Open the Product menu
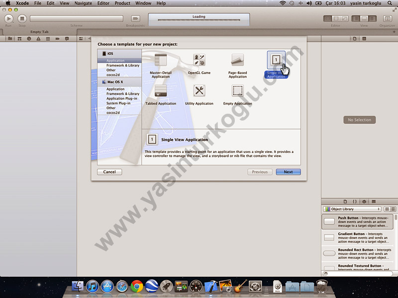The image size is (398, 298). coord(122,3)
